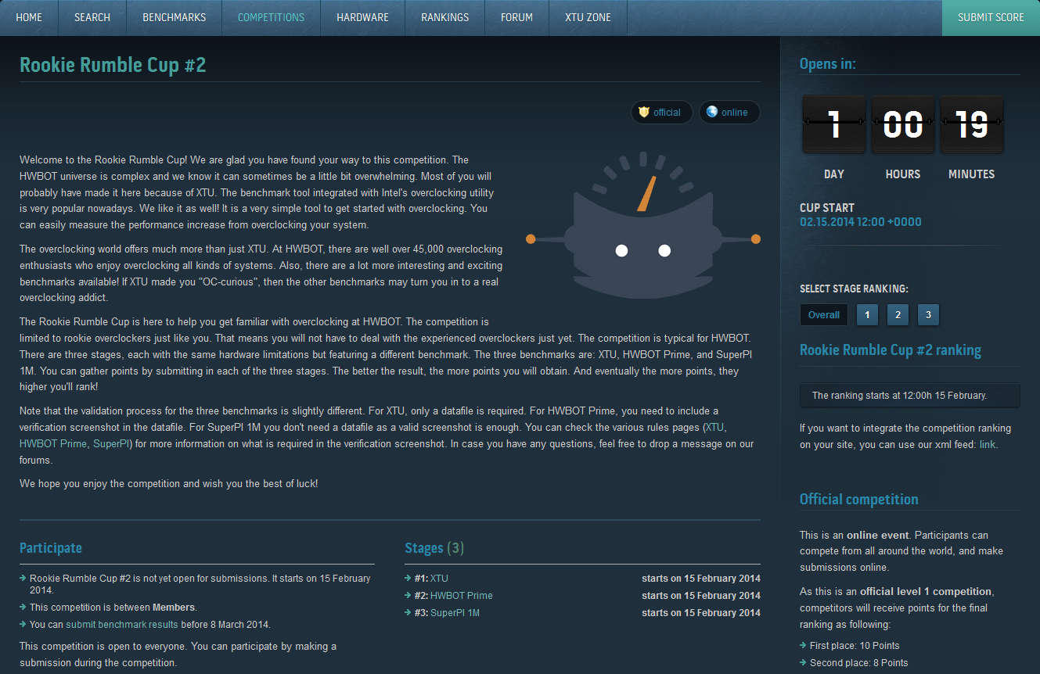Follow the xml feed 'link'
Viewport: 1040px width, 674px height.
(988, 444)
